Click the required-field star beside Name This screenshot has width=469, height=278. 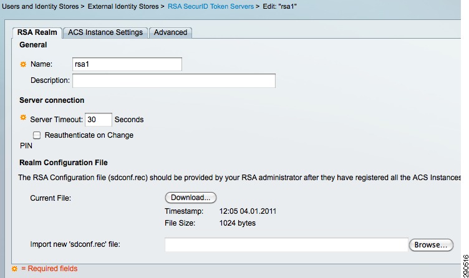[23, 64]
